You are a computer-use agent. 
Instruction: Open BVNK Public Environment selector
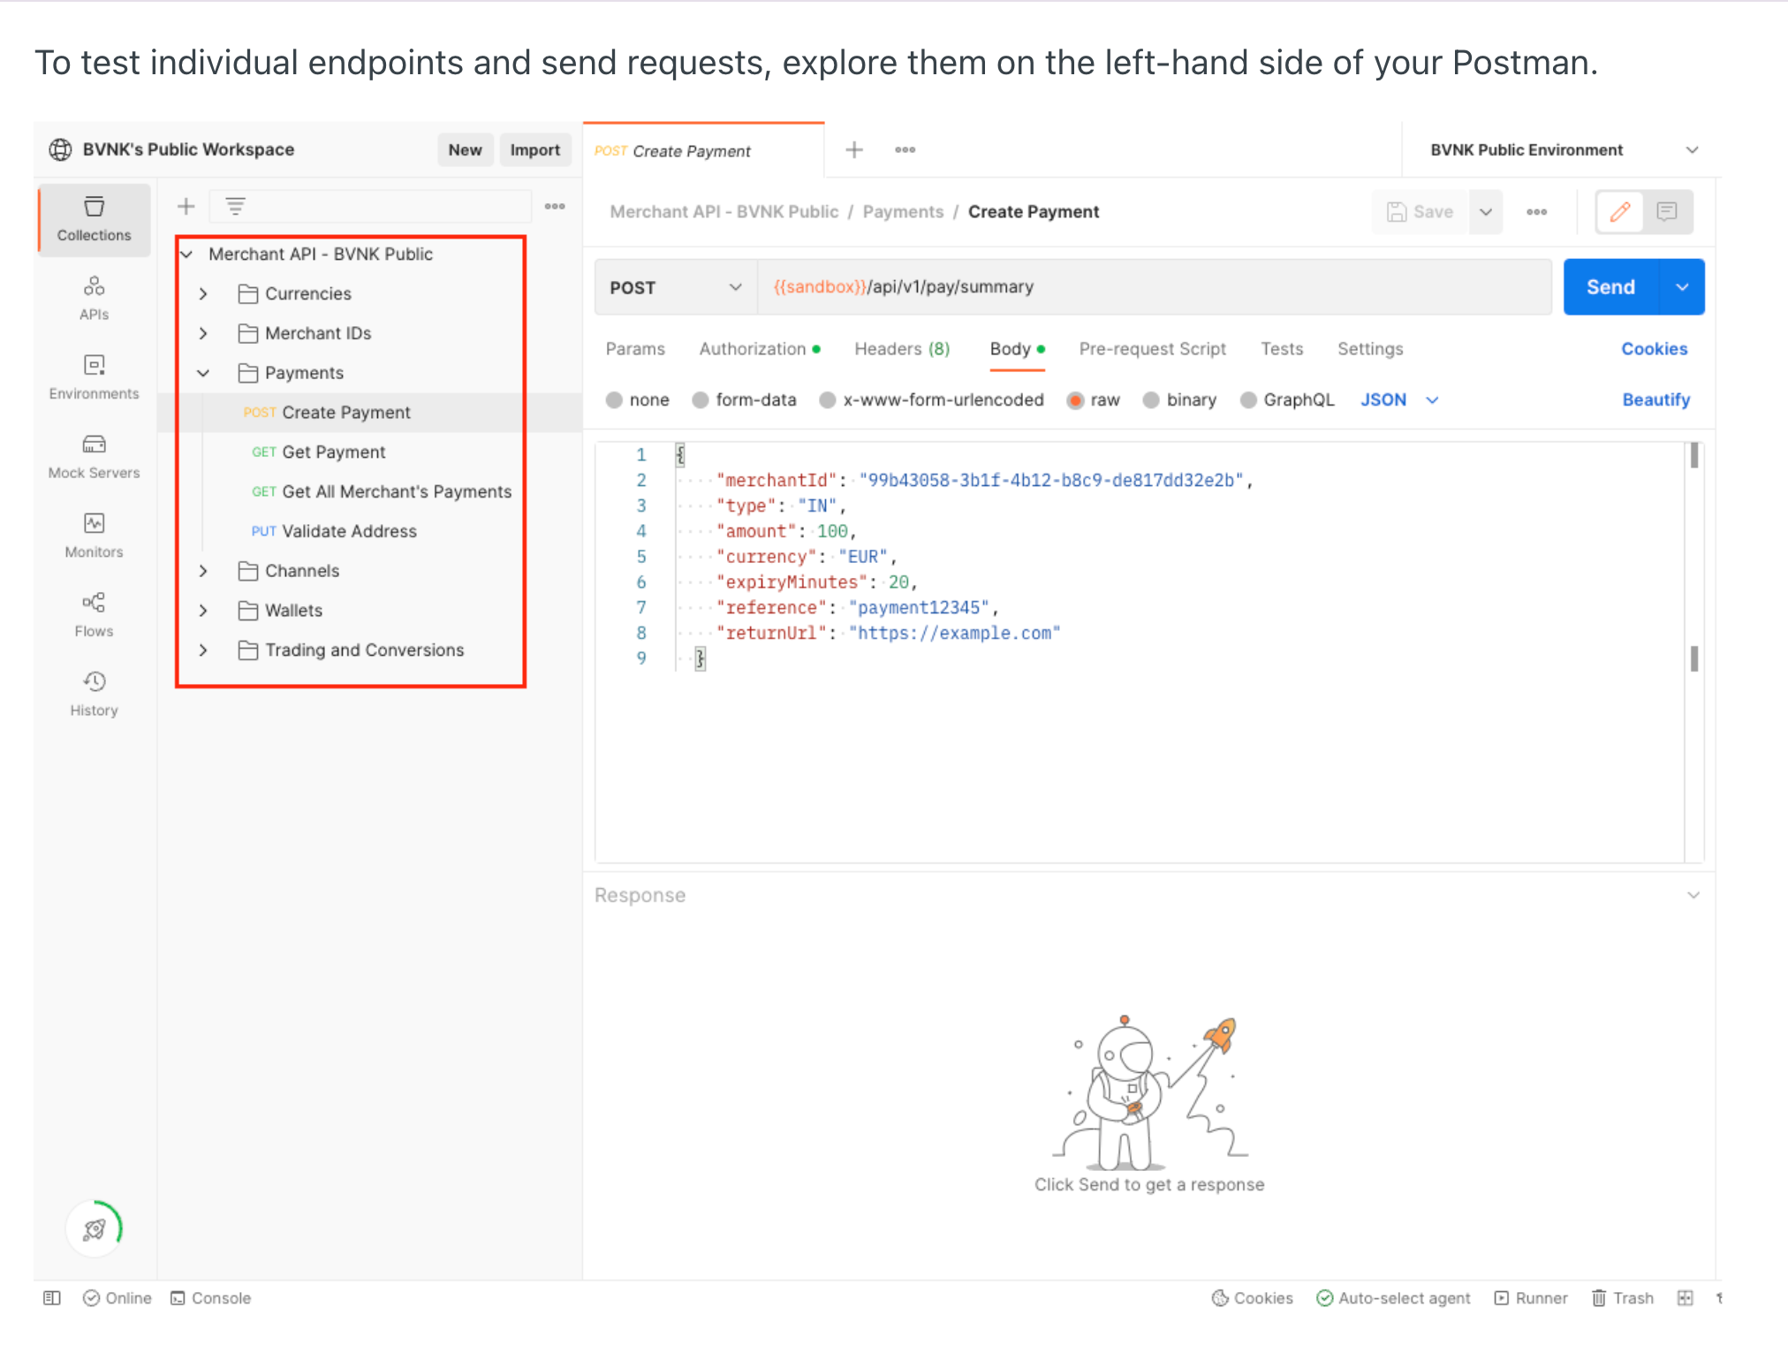(1564, 150)
